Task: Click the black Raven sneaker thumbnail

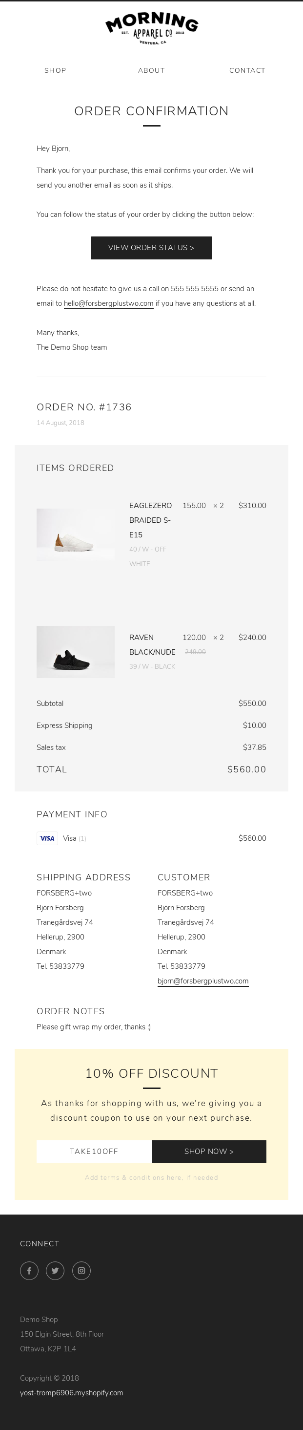Action: [x=75, y=652]
